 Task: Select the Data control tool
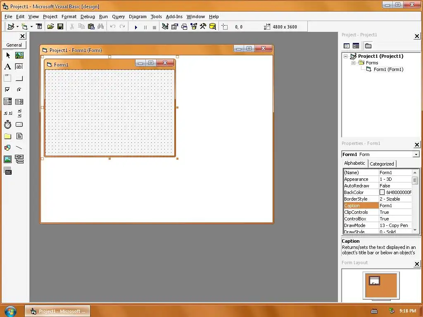[x=19, y=159]
